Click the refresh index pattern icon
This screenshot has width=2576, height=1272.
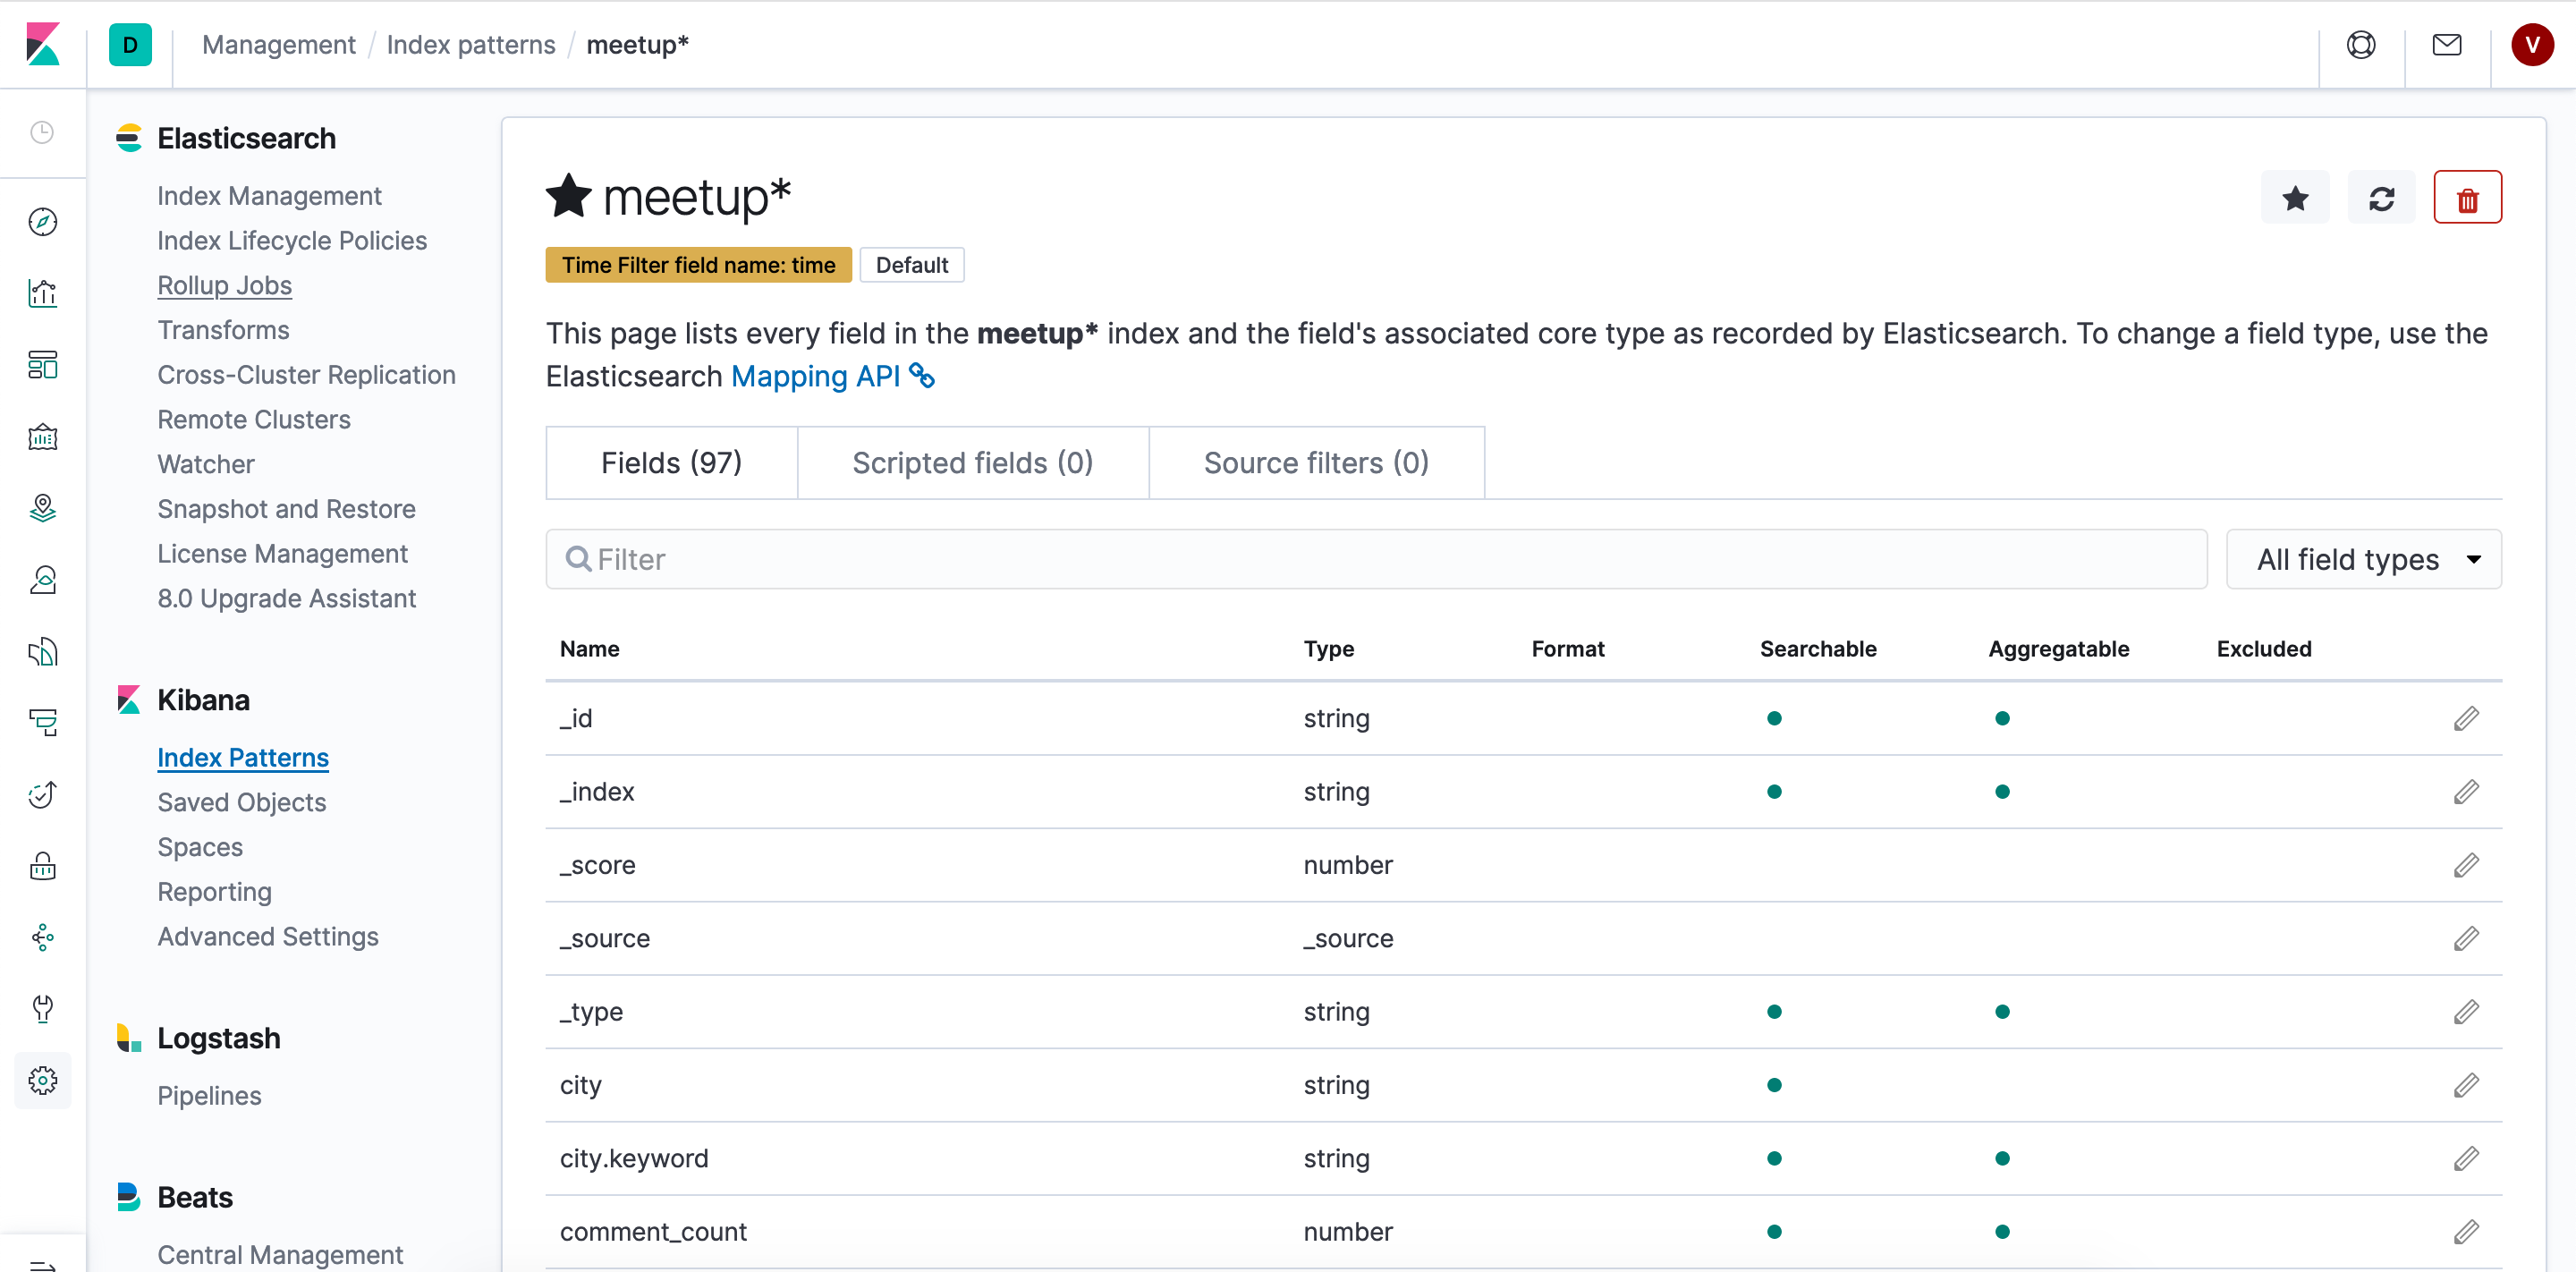click(2382, 196)
